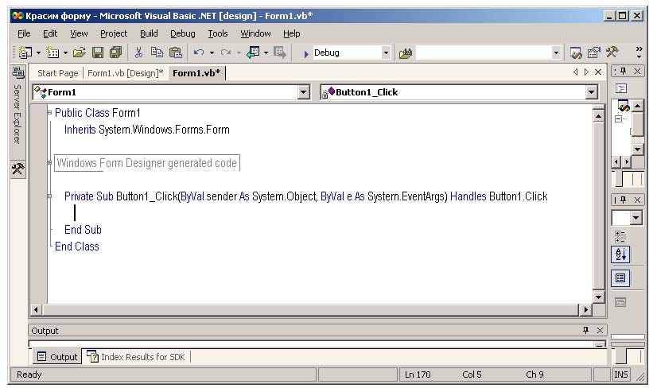Start debugging with the play arrow
Screen dimensions: 653x392
point(305,54)
